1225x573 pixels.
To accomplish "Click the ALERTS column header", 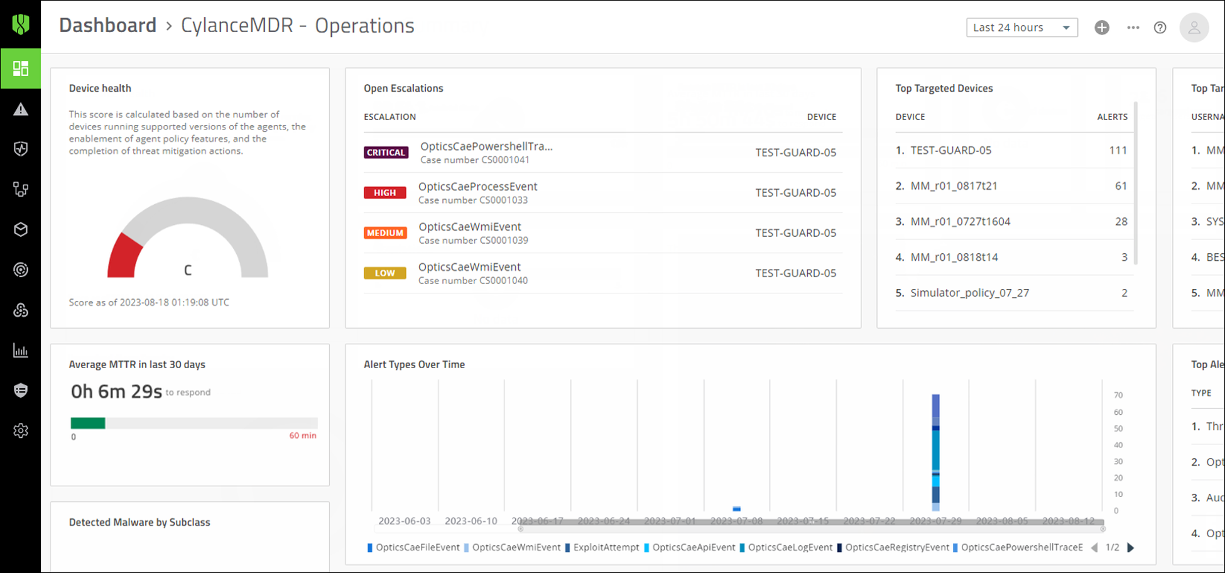I will point(1113,117).
